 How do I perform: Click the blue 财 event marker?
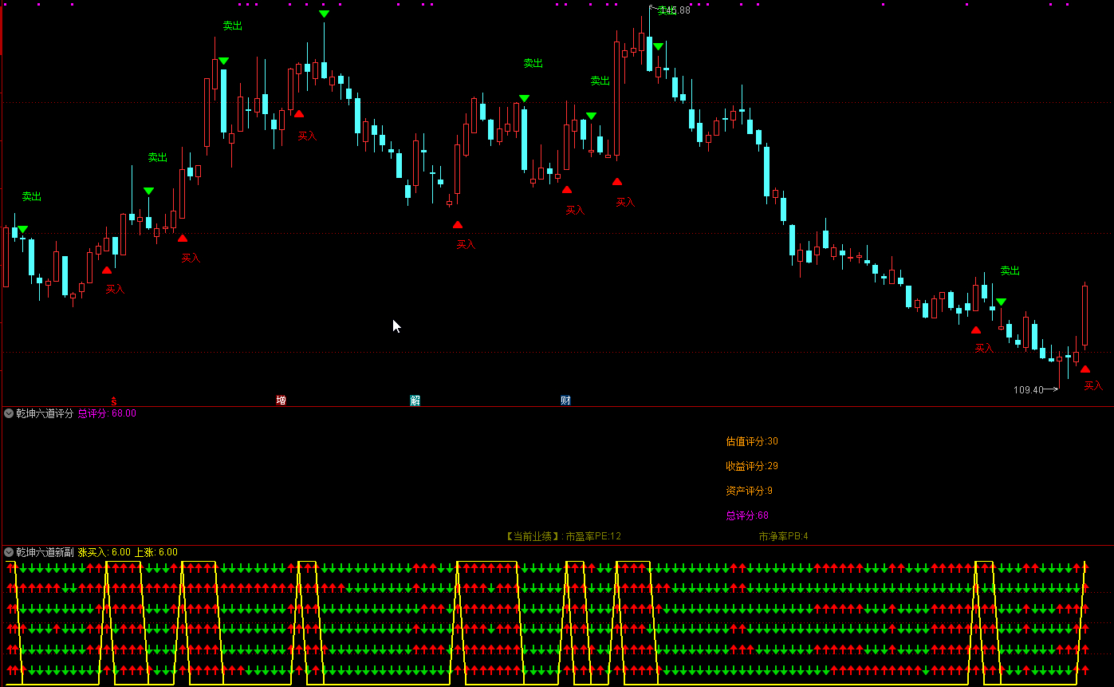(565, 400)
